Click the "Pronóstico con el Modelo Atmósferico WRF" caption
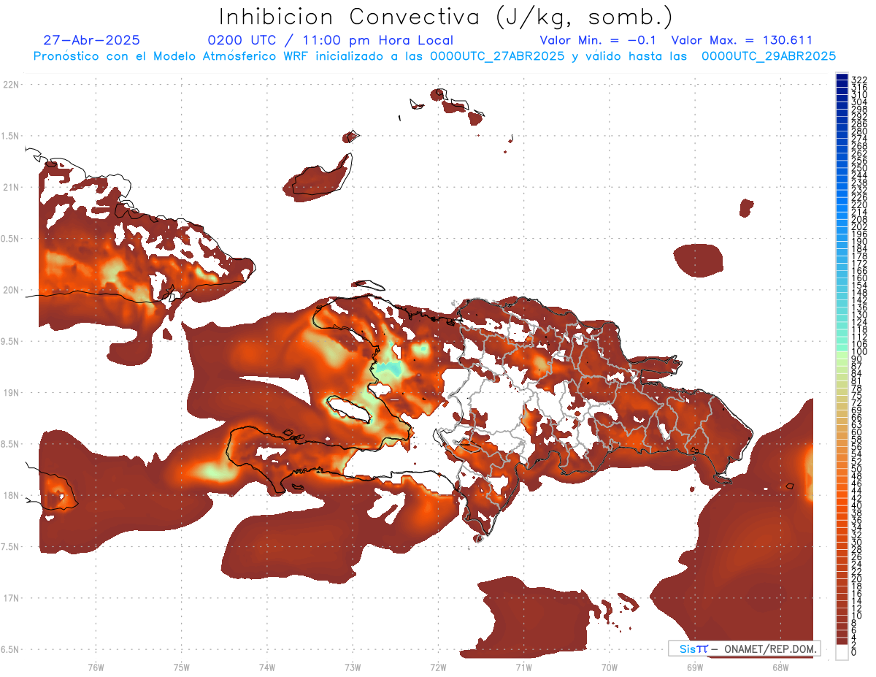The image size is (876, 677). (172, 56)
